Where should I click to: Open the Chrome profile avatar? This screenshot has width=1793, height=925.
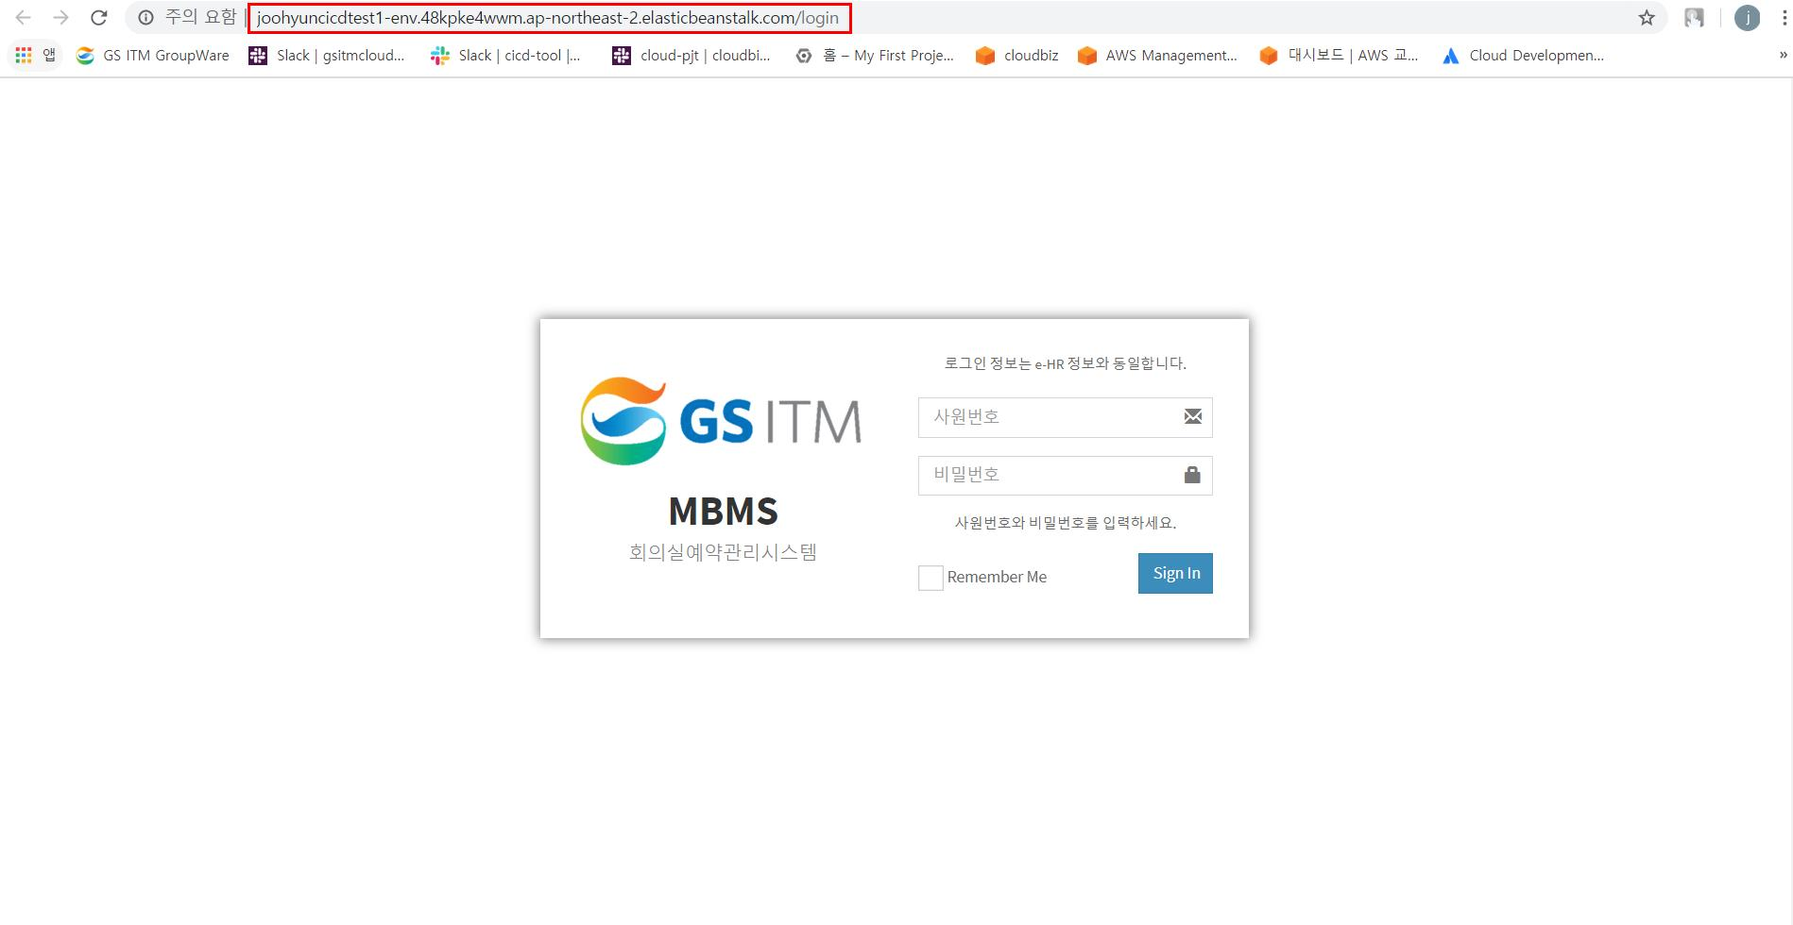[1747, 18]
